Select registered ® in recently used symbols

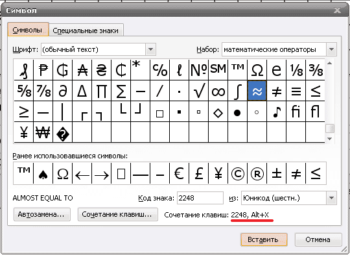257,173
